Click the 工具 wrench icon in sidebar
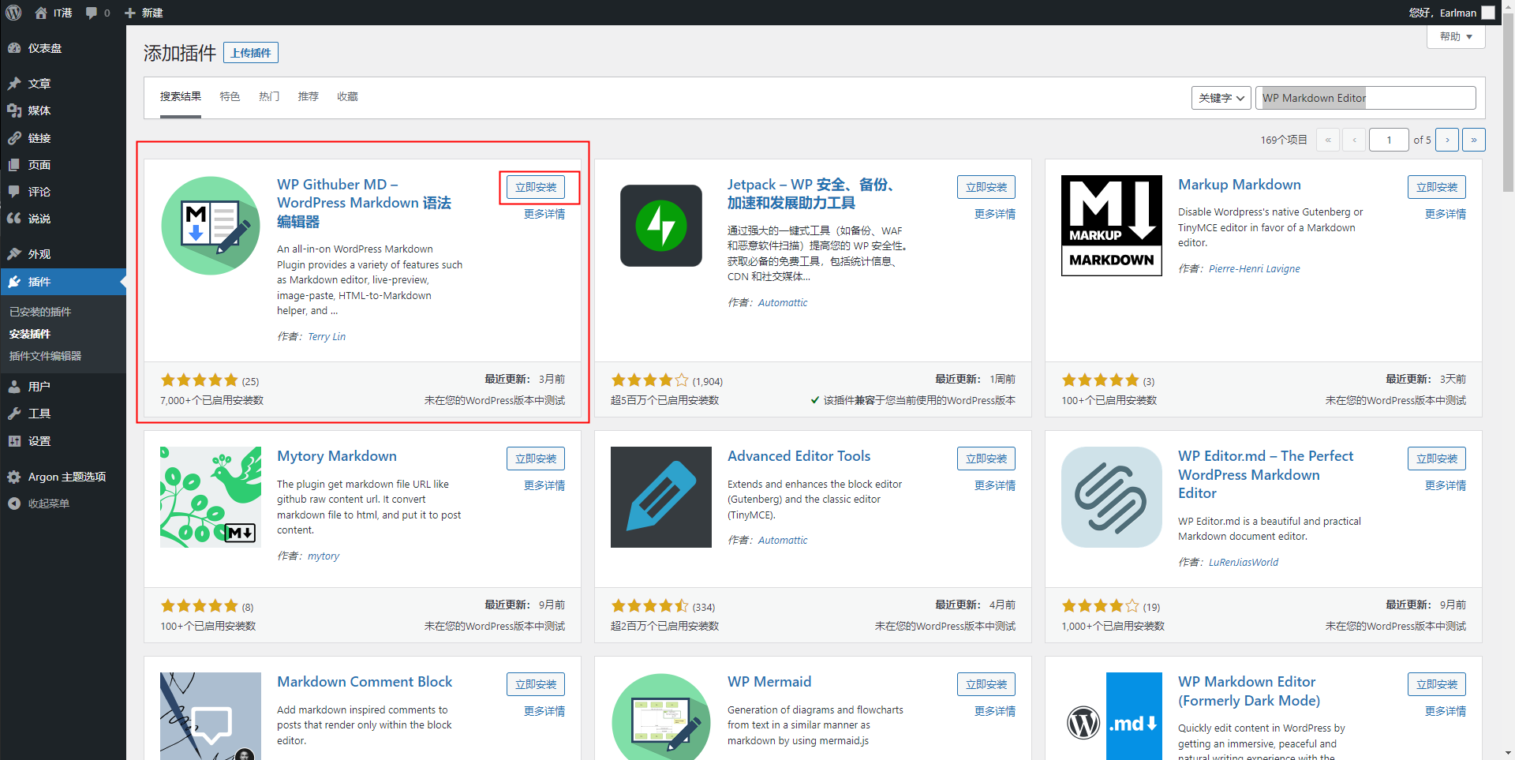Image resolution: width=1515 pixels, height=760 pixels. [x=14, y=414]
